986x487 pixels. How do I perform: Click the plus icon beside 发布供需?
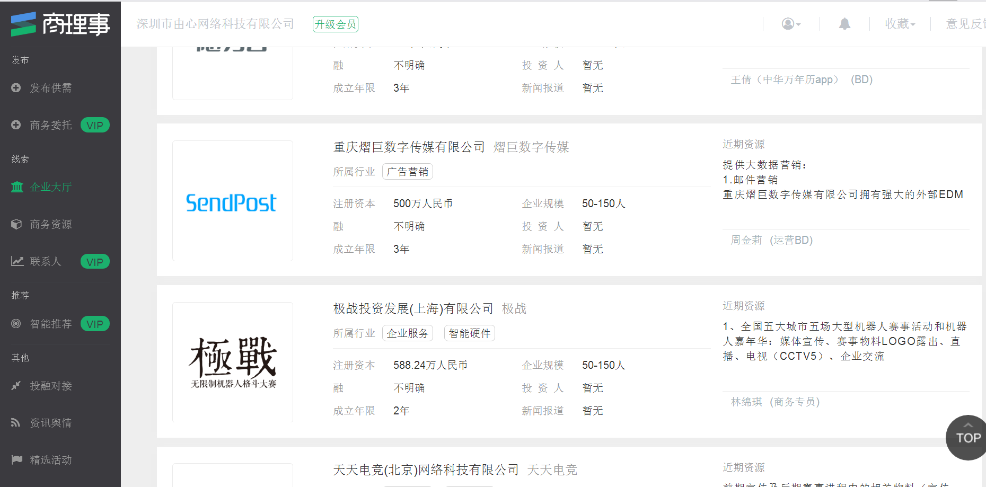coord(16,88)
